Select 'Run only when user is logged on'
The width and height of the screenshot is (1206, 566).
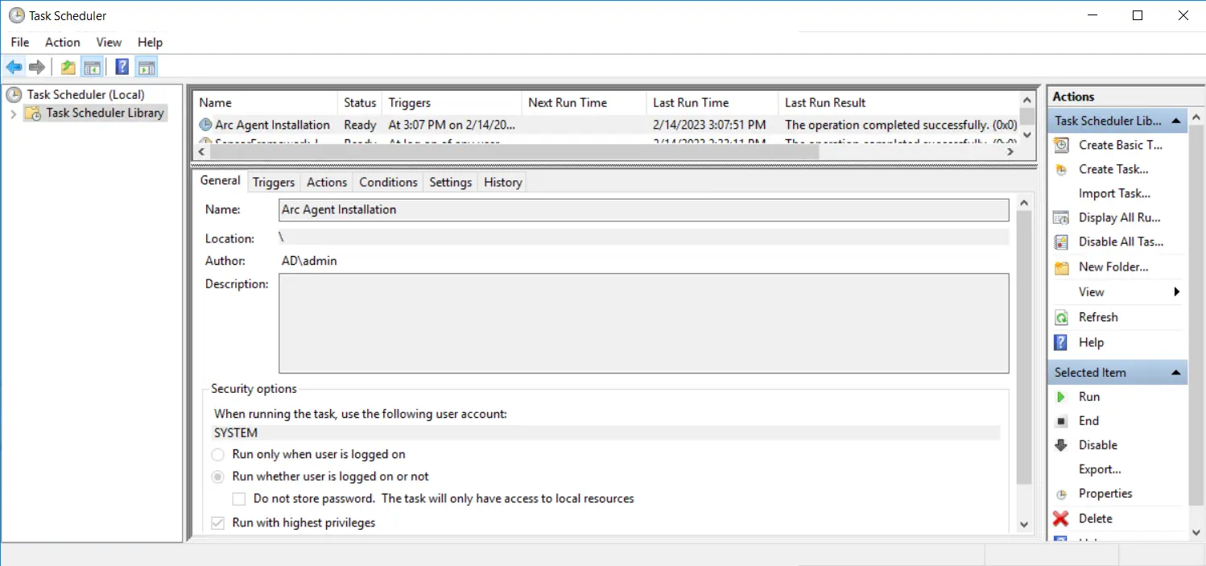[x=217, y=454]
